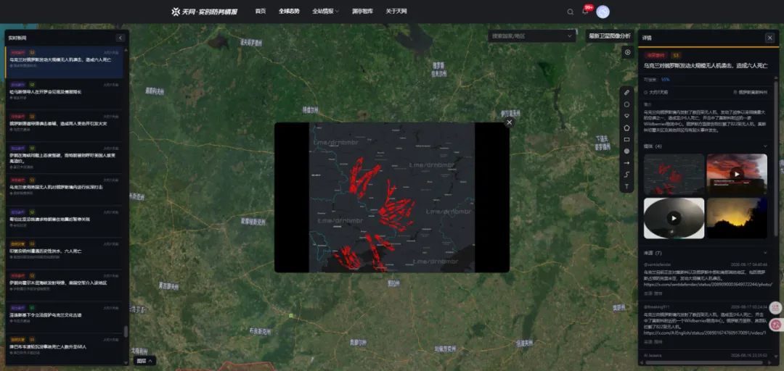Collapse the 媒体 (4) section
784x371 pixels.
coord(765,146)
